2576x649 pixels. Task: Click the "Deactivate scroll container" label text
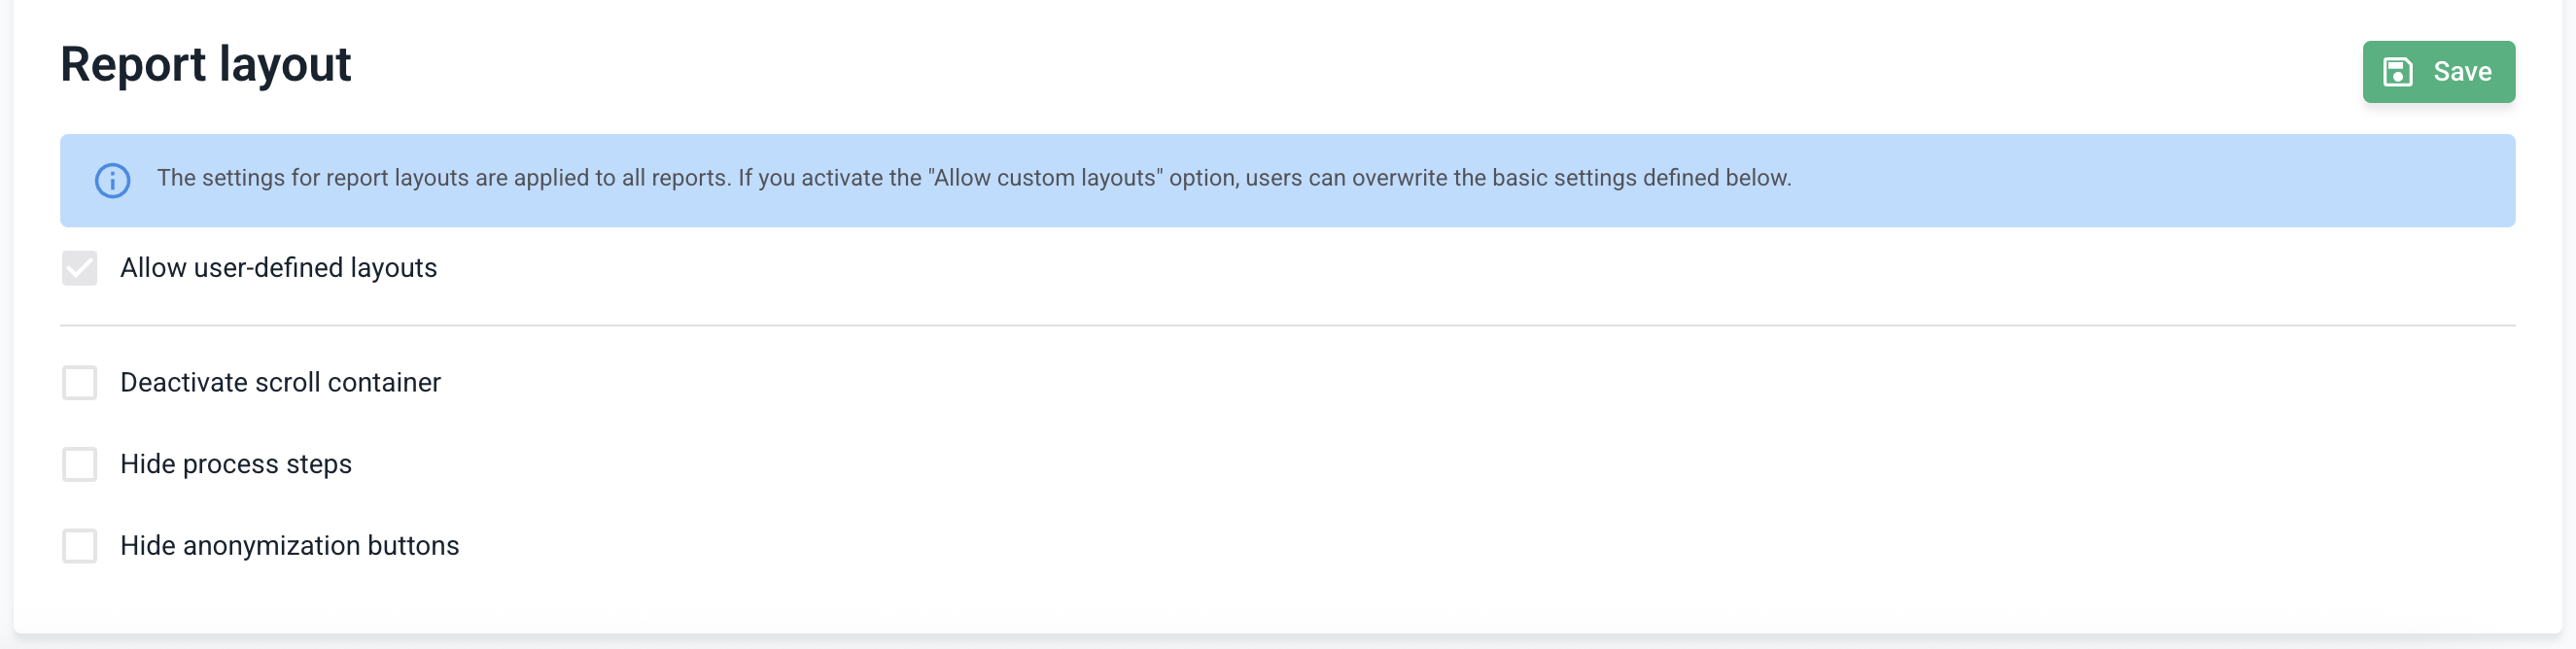coord(280,383)
